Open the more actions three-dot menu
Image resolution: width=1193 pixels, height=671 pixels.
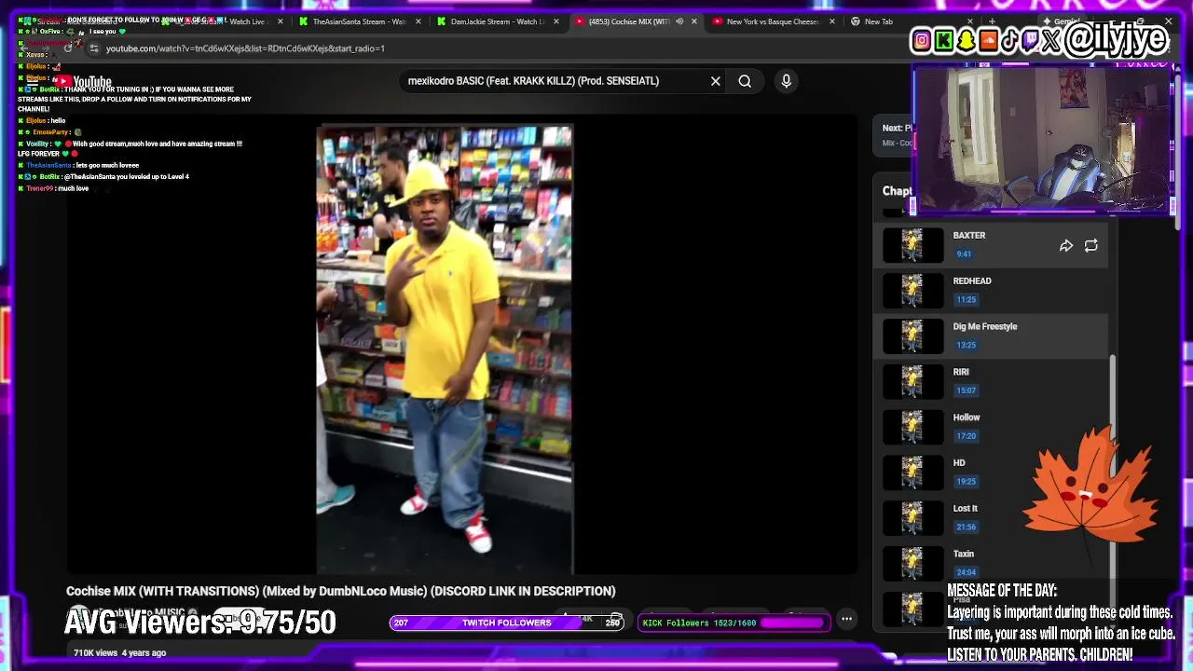(x=846, y=619)
